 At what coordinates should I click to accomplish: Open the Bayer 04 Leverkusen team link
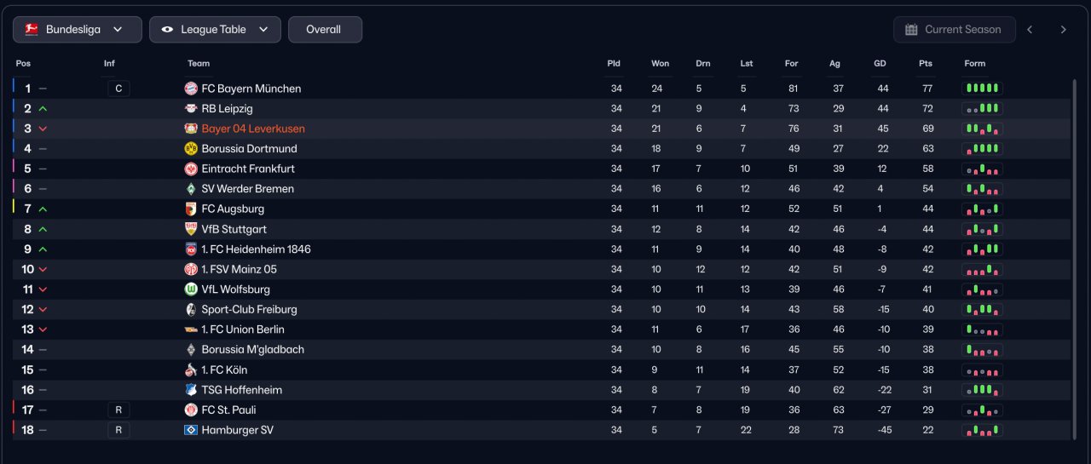(253, 129)
